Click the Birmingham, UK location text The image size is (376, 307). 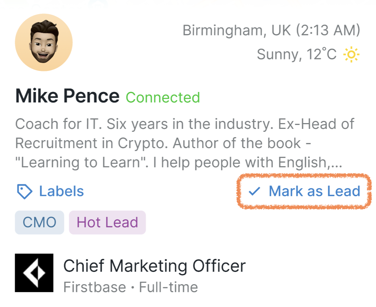[x=272, y=30]
